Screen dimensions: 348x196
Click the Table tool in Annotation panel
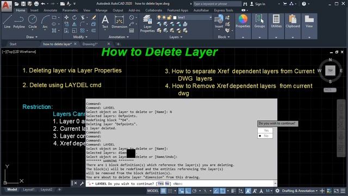click(x=132, y=30)
